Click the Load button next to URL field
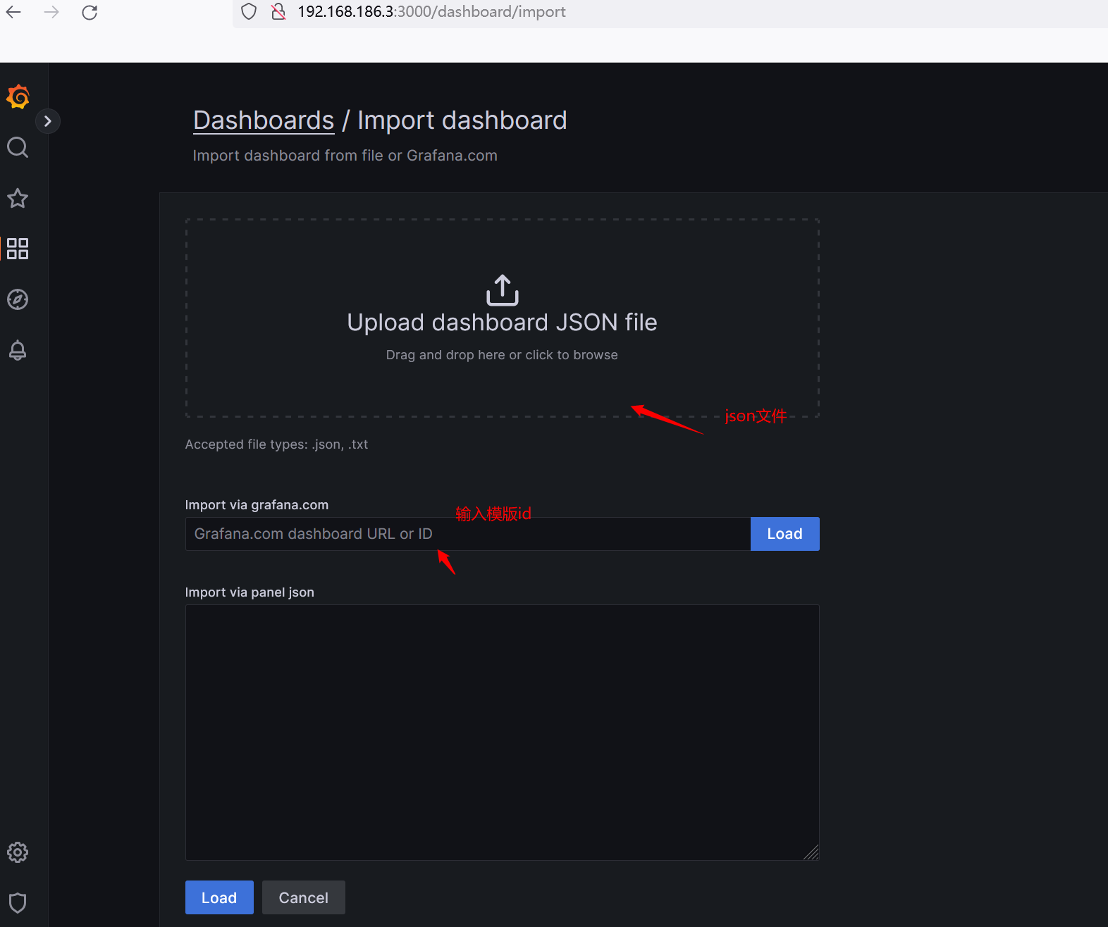 785,534
